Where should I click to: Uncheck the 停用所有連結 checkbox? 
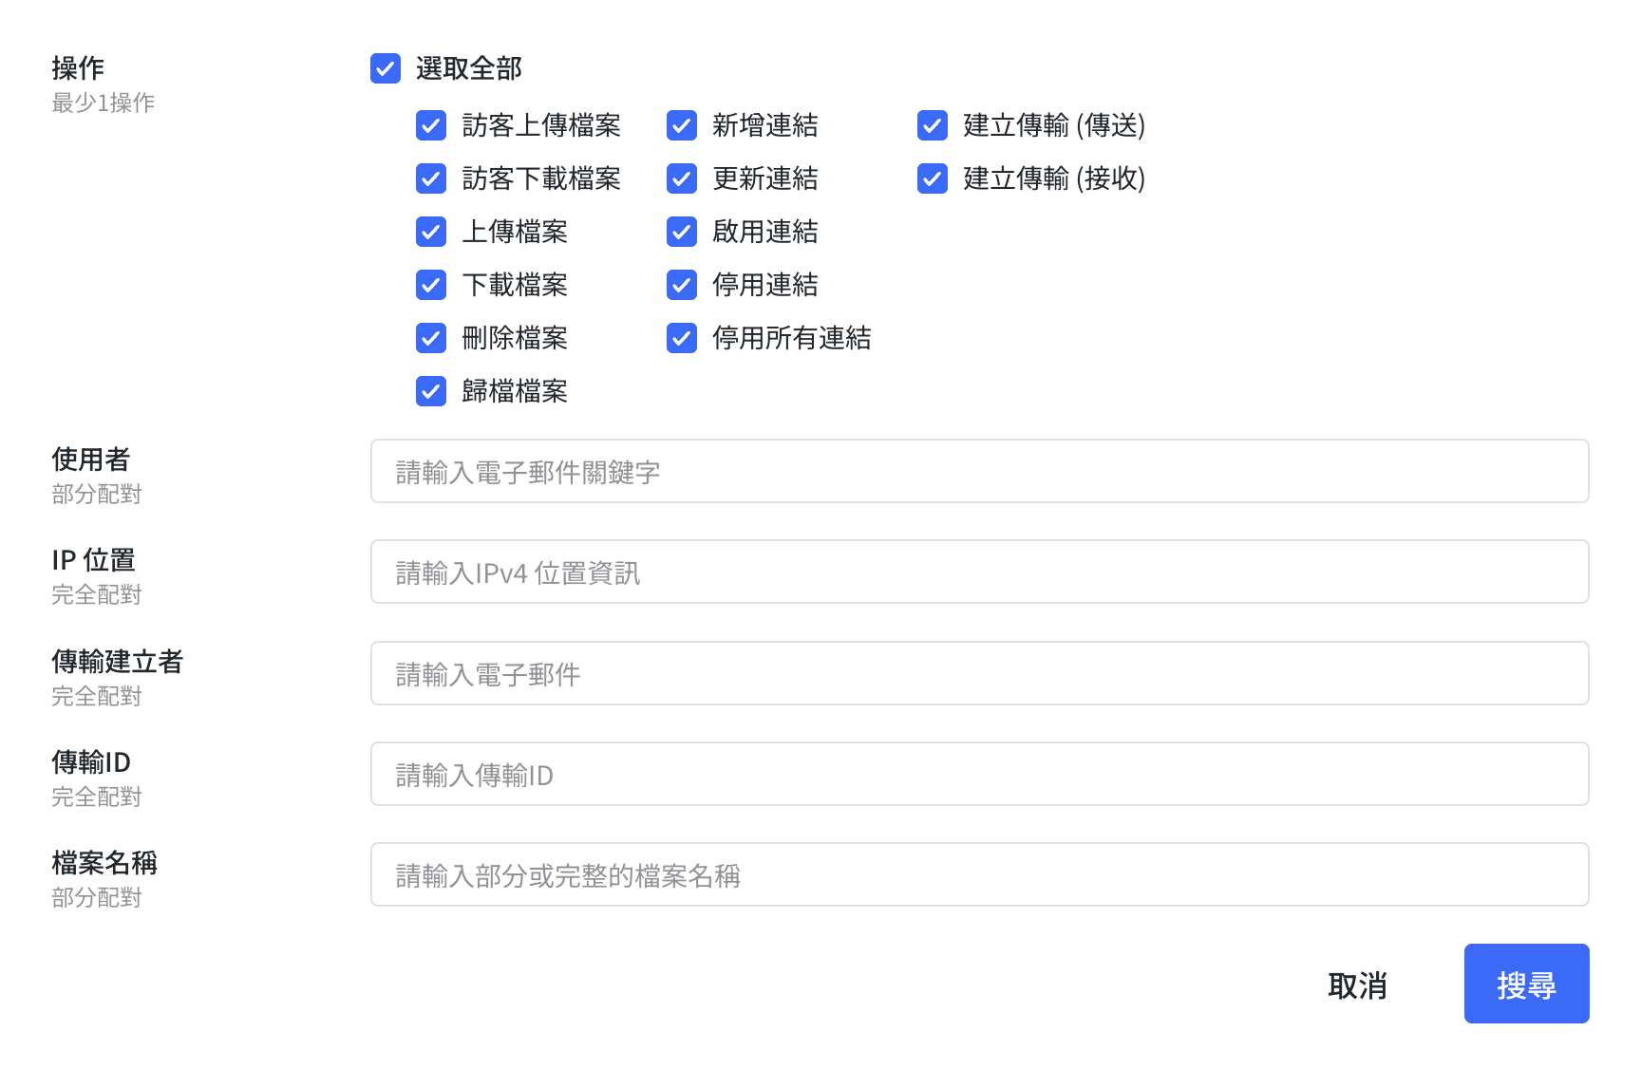click(682, 338)
